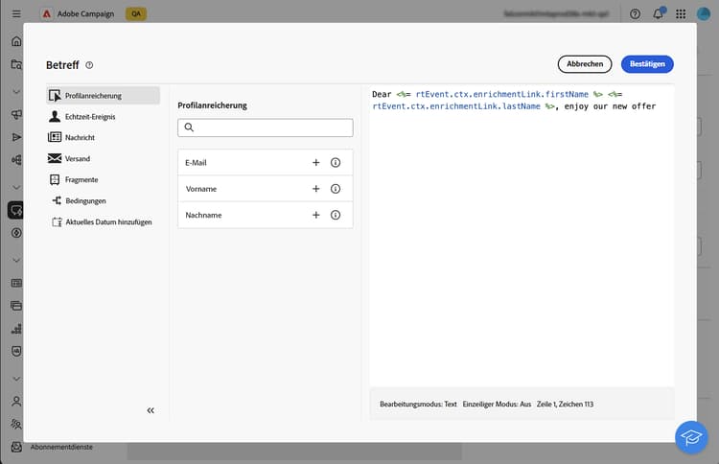Focus the Profilanreicherung search field
This screenshot has height=464, width=719.
(x=266, y=128)
